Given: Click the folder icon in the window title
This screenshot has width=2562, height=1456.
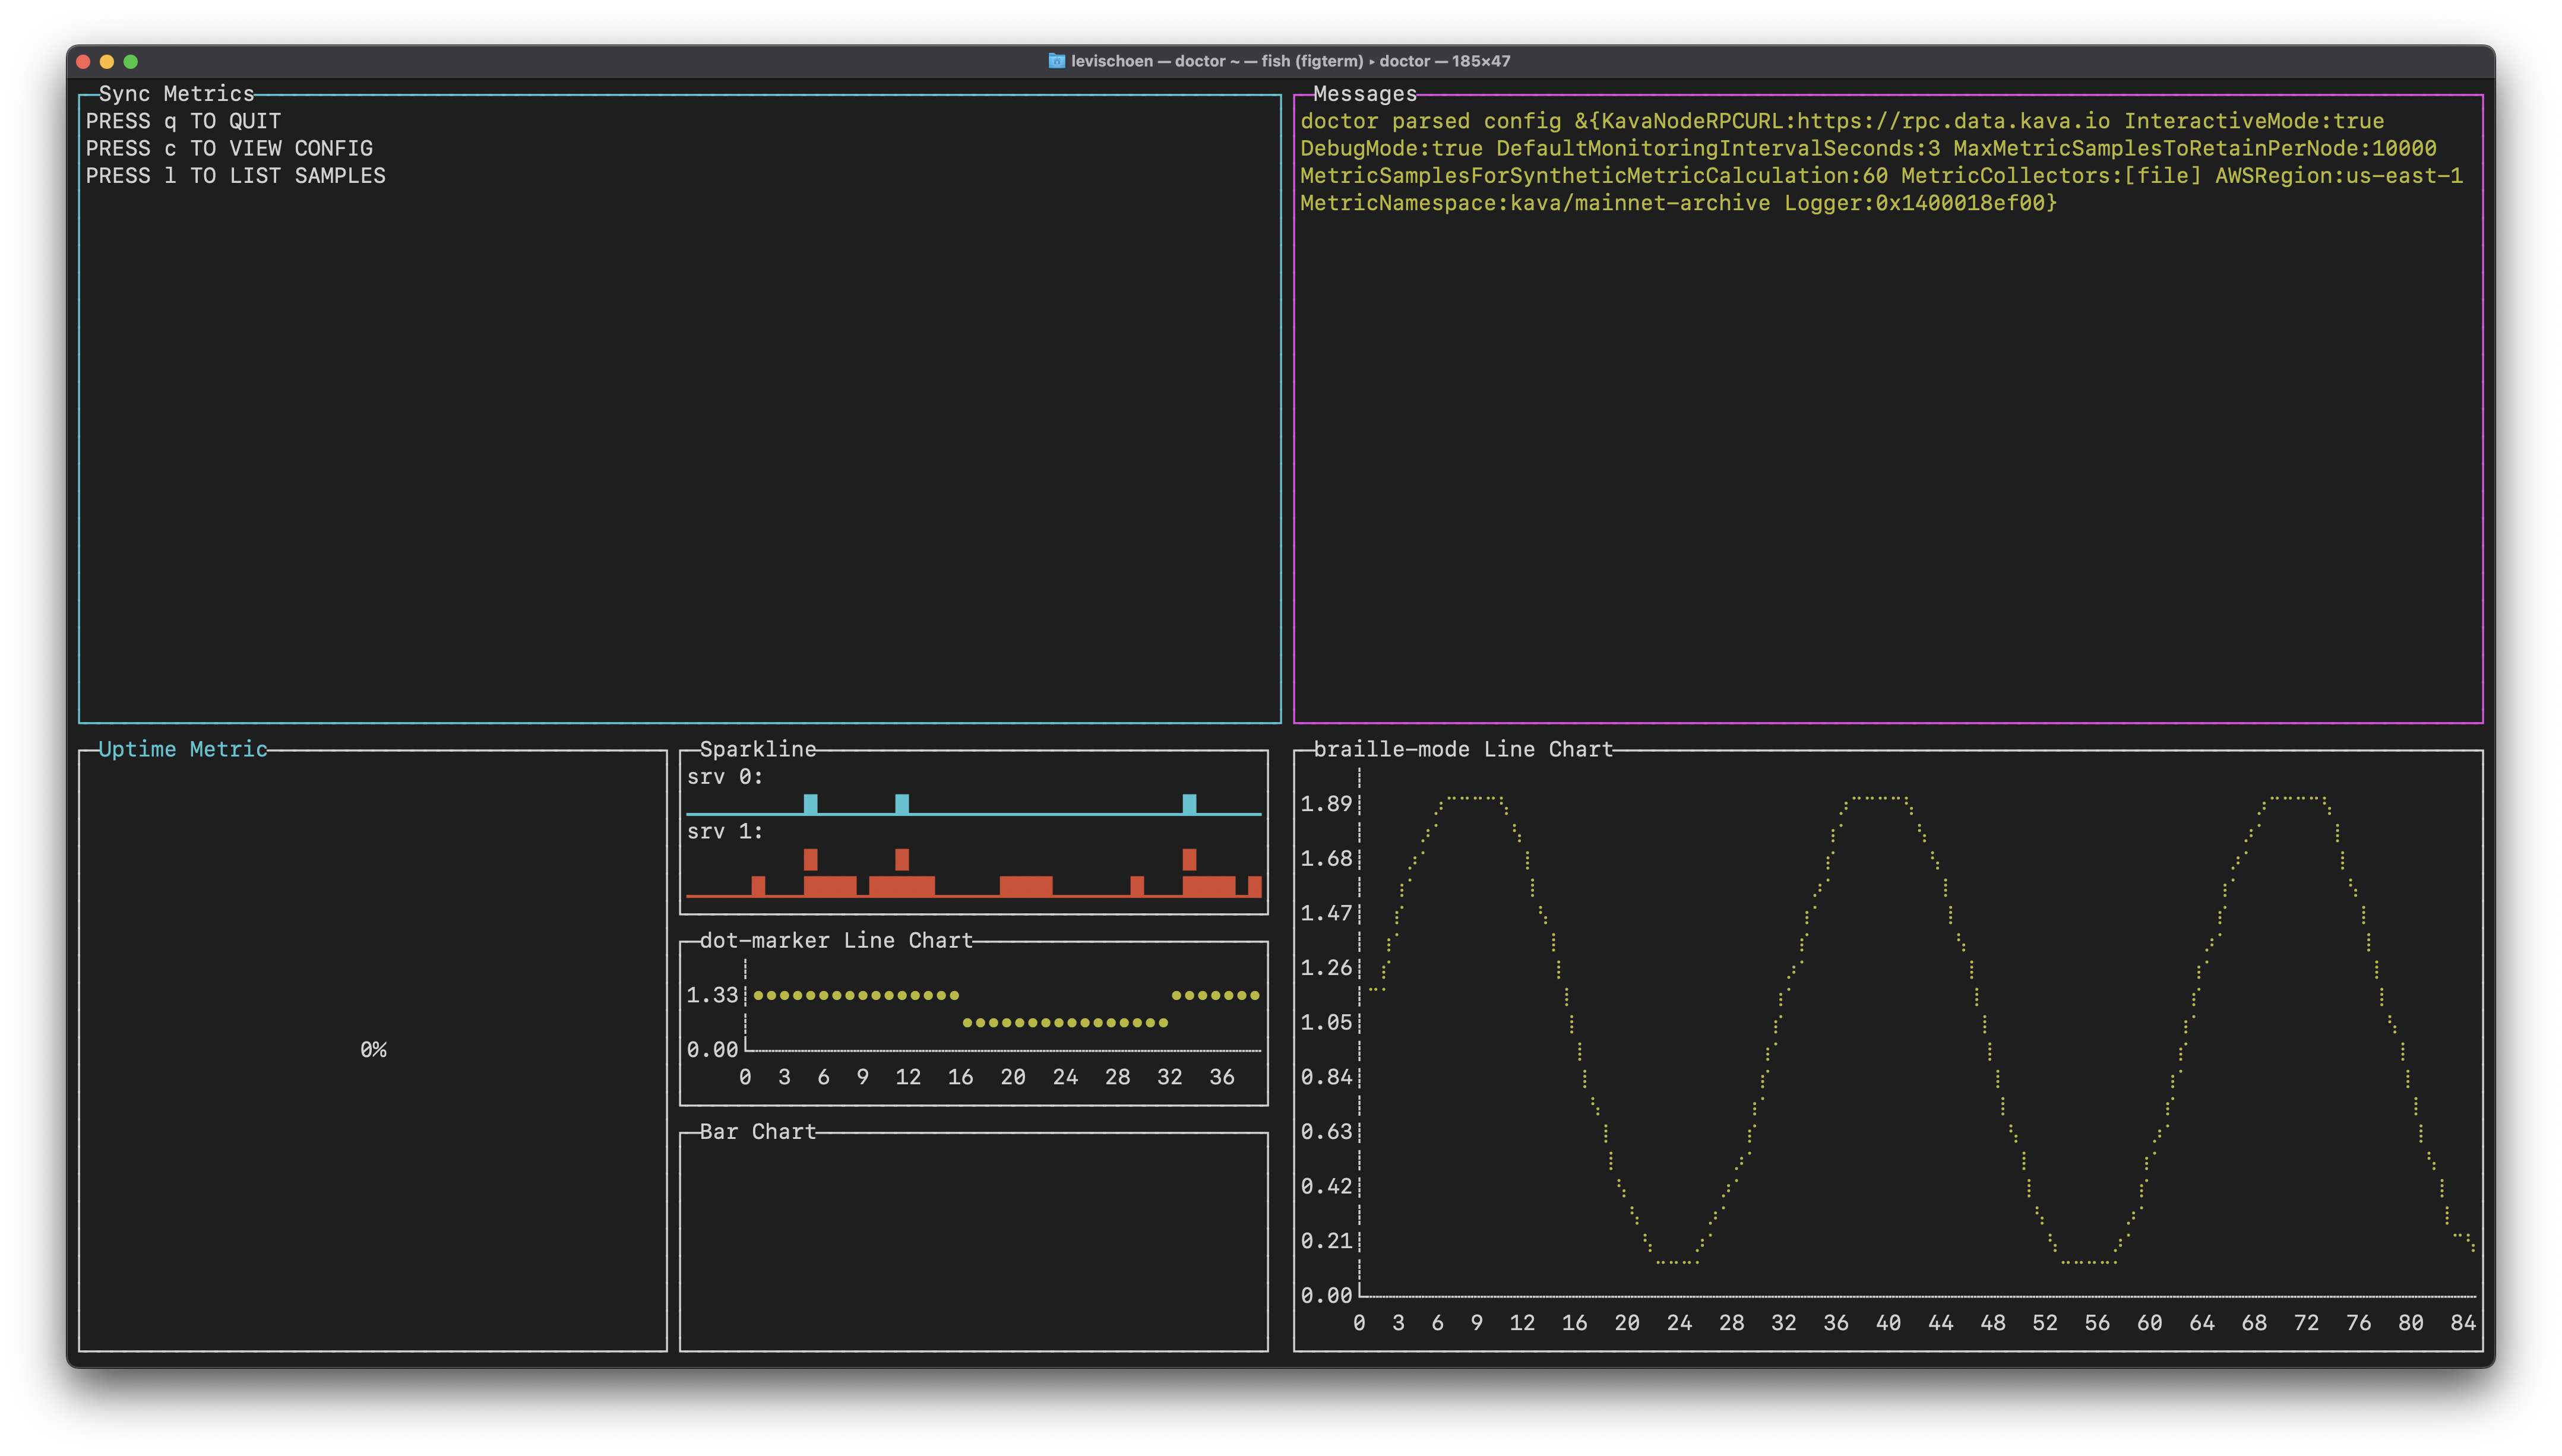Looking at the screenshot, I should click(x=1056, y=61).
